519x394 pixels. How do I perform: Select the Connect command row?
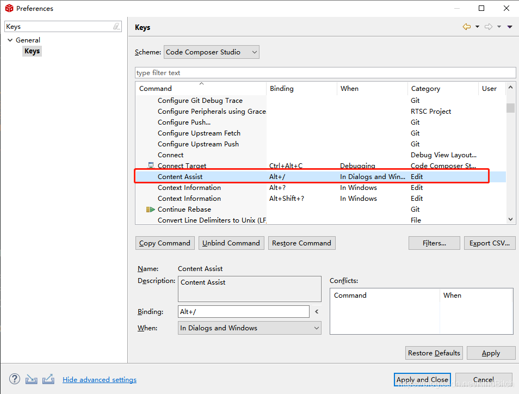point(320,155)
